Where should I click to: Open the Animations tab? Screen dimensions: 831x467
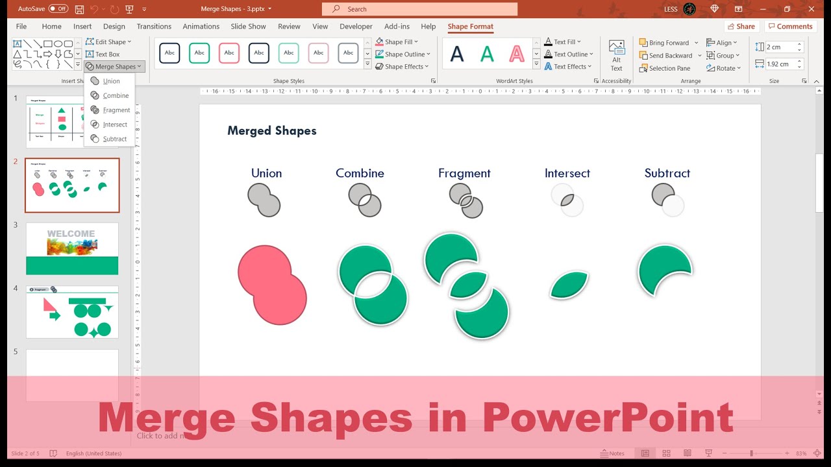[201, 27]
